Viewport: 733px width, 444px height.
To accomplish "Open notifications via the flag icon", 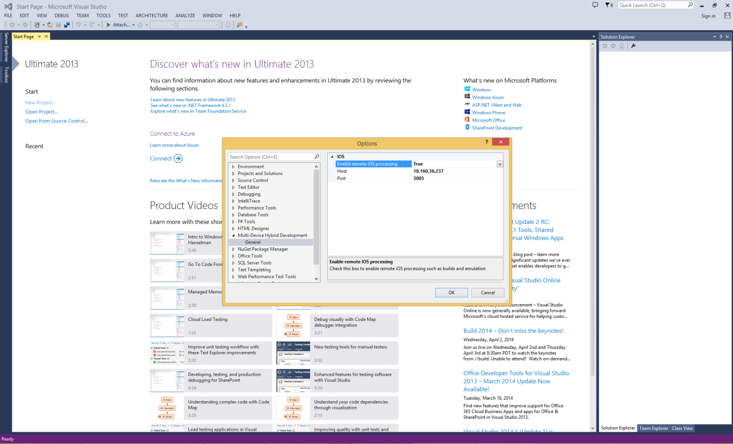I will pos(608,5).
